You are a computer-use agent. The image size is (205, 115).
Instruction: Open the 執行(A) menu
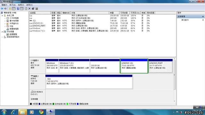click(x=12, y=5)
